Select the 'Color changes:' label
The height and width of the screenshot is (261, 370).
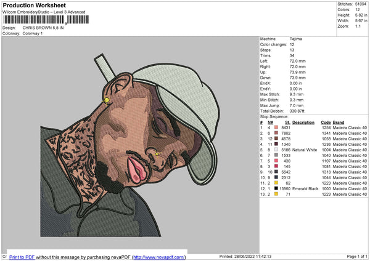pos(273,44)
